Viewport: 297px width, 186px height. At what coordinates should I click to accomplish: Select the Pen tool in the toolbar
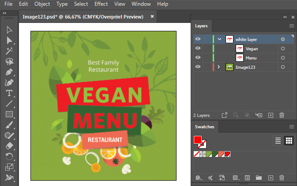9,72
